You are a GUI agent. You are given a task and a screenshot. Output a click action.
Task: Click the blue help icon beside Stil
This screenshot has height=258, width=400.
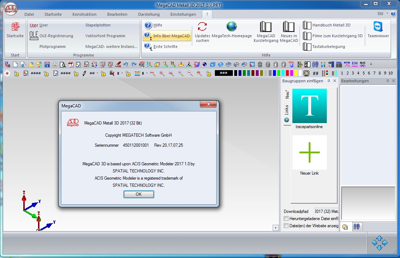[x=393, y=14]
